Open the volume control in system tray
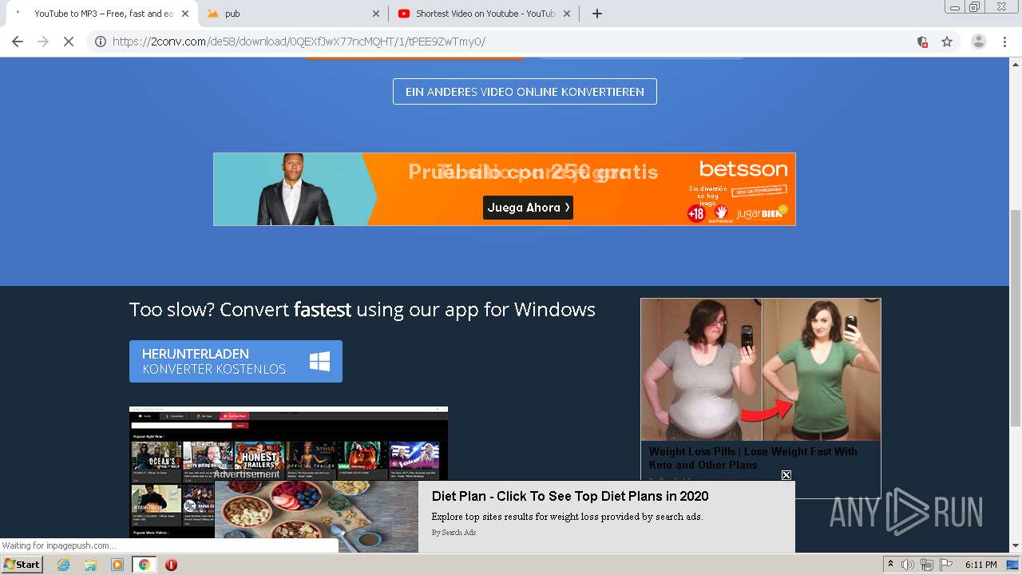1022x575 pixels. pyautogui.click(x=908, y=565)
